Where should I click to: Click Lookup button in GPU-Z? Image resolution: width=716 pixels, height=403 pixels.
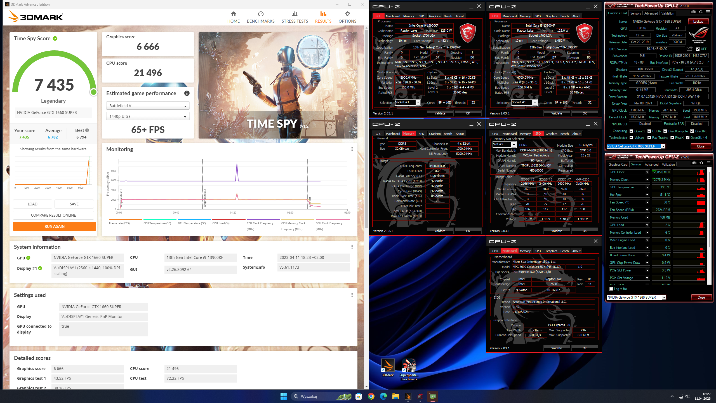[x=698, y=22]
